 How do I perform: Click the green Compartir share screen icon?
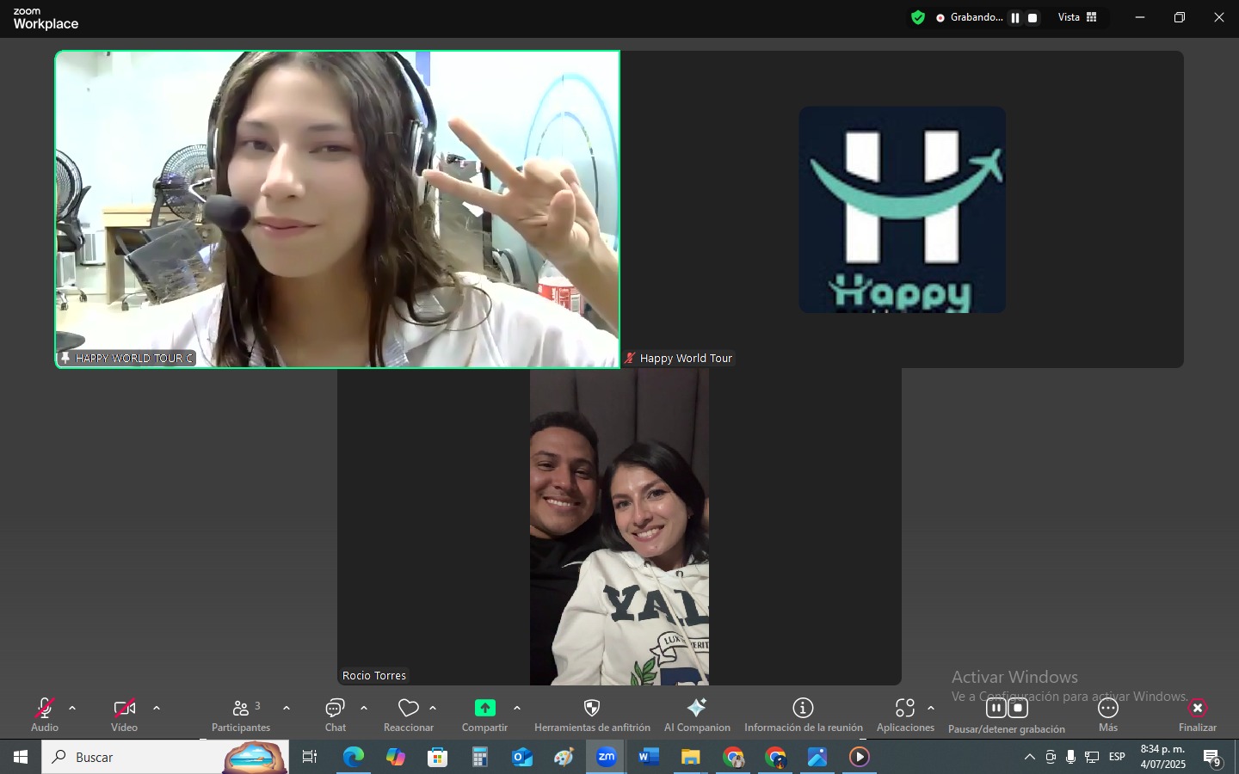click(x=485, y=708)
